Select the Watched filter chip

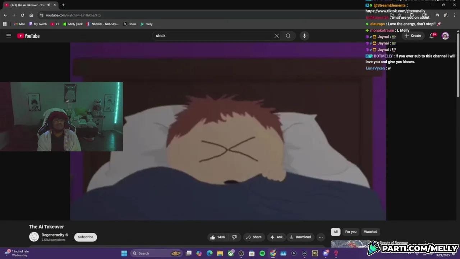(x=371, y=232)
